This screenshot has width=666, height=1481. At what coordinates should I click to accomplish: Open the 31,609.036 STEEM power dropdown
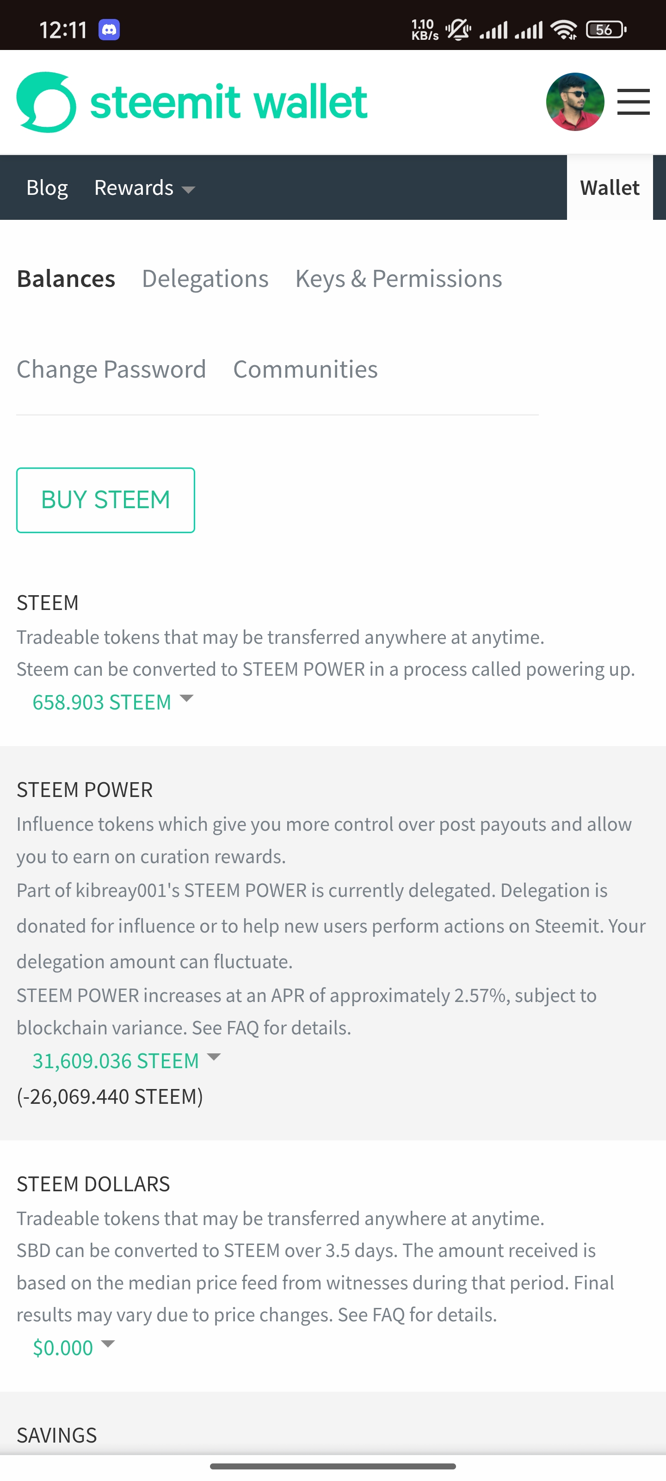click(x=126, y=1061)
